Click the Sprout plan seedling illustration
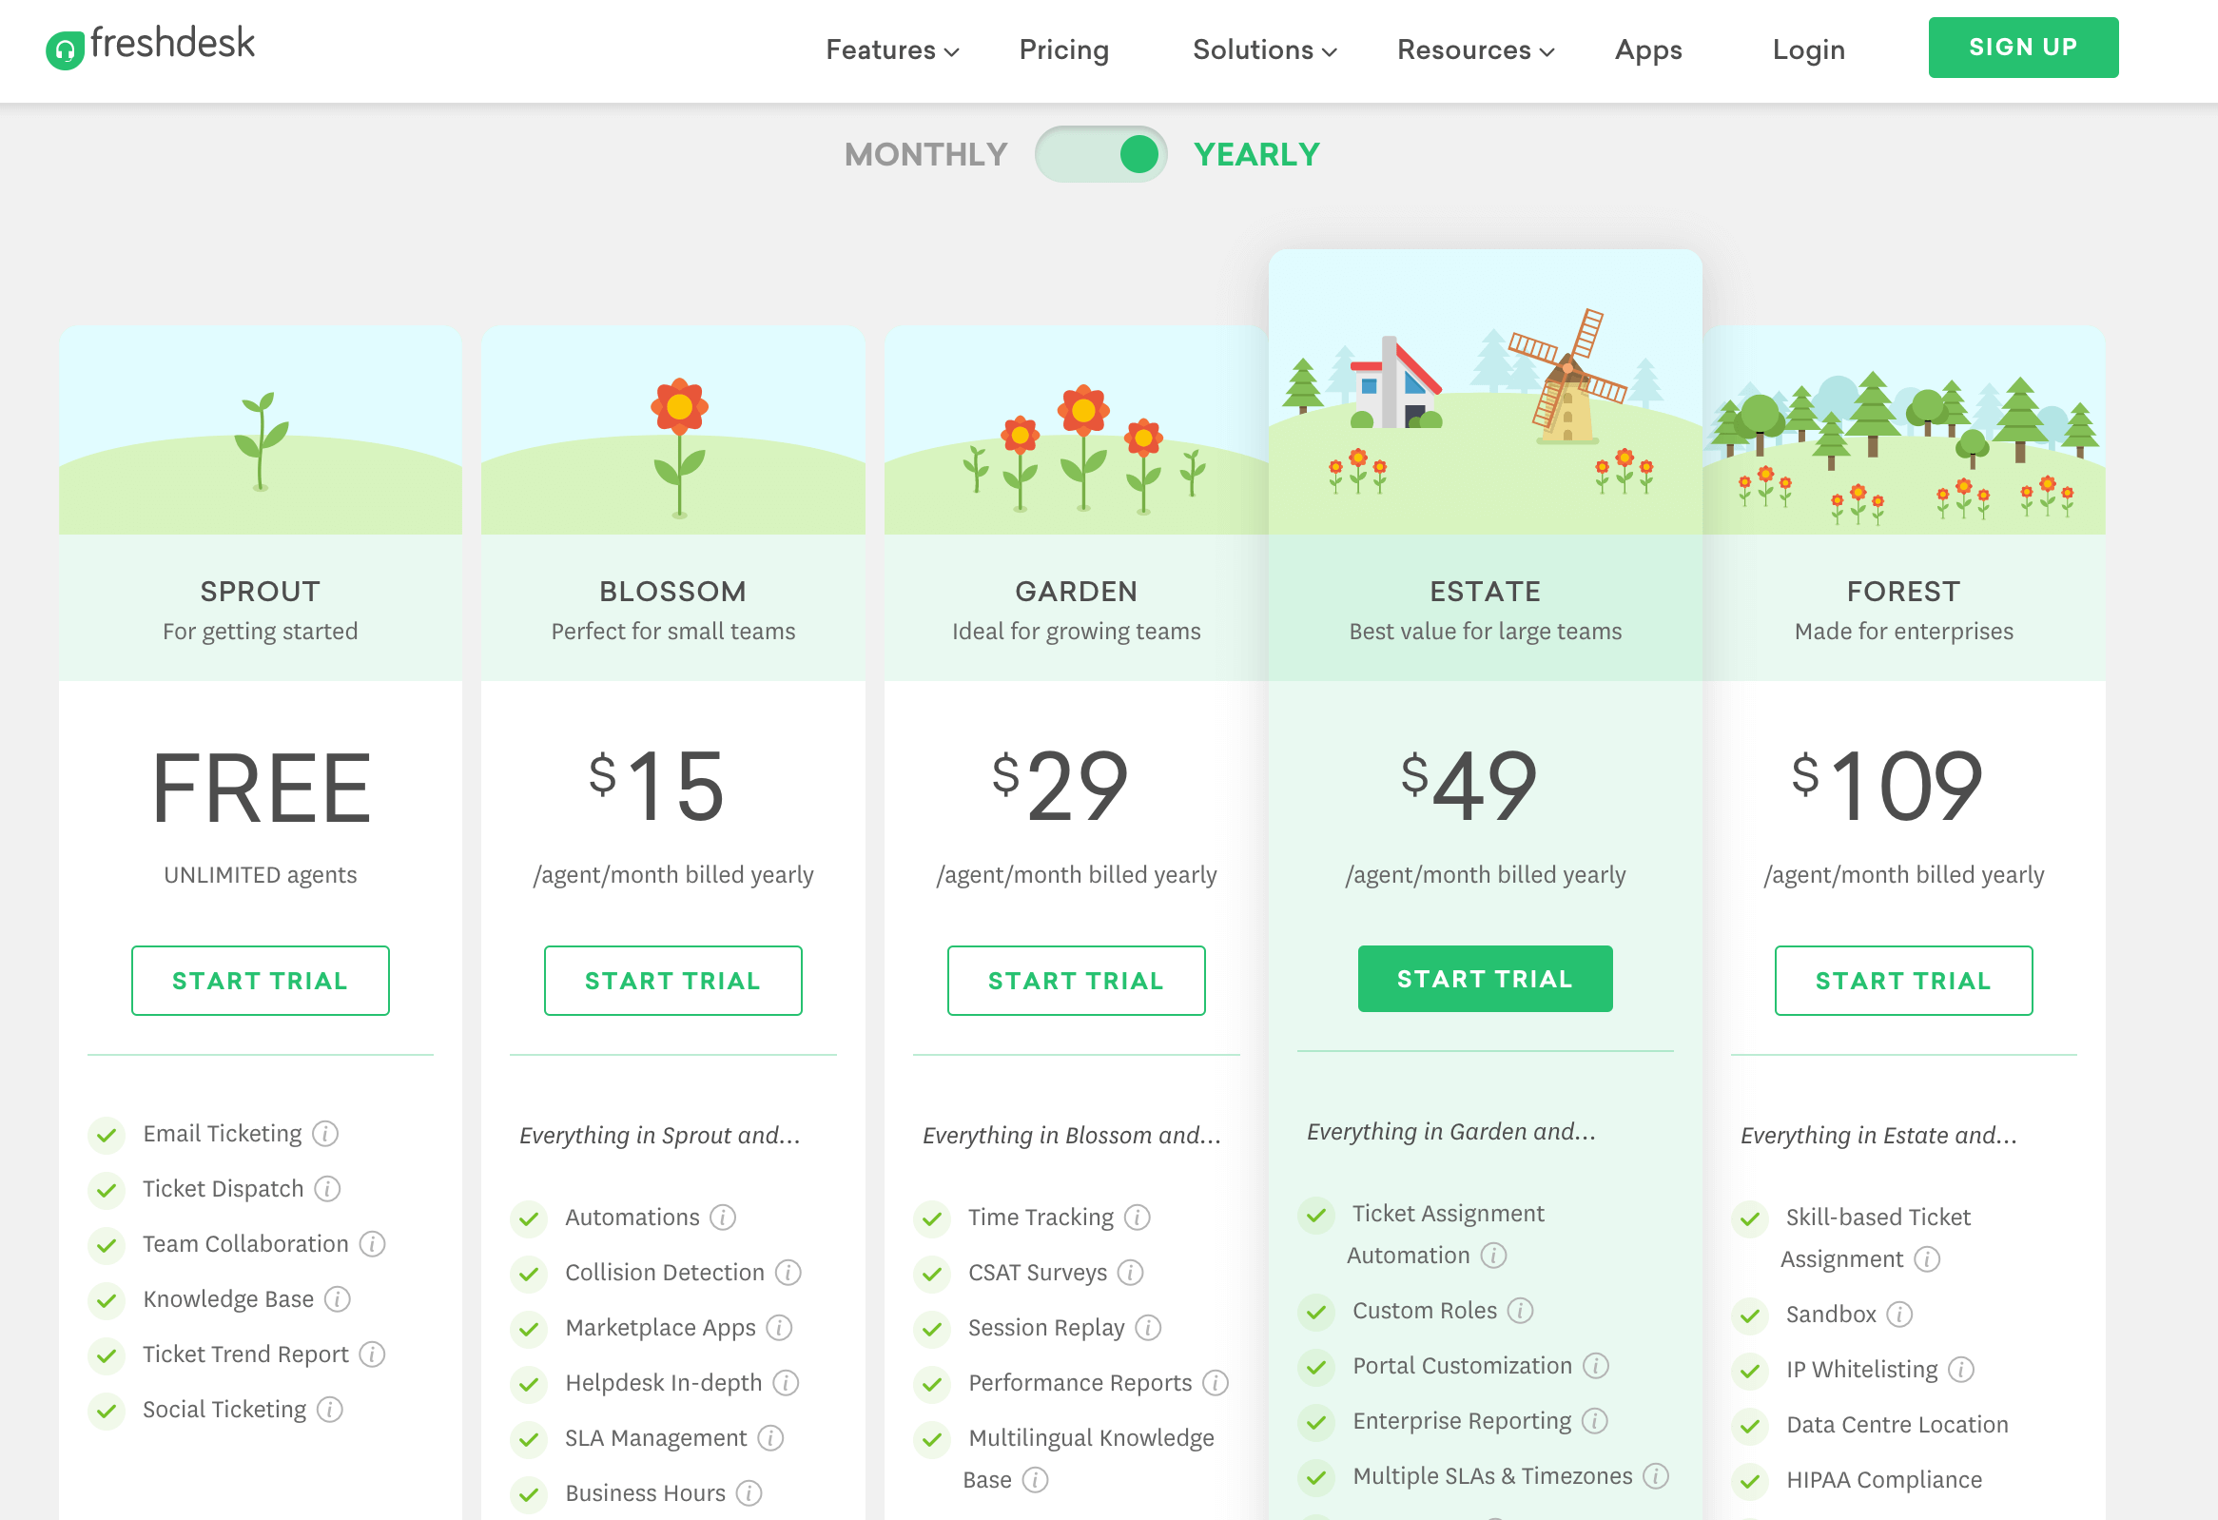This screenshot has height=1520, width=2218. [261, 440]
